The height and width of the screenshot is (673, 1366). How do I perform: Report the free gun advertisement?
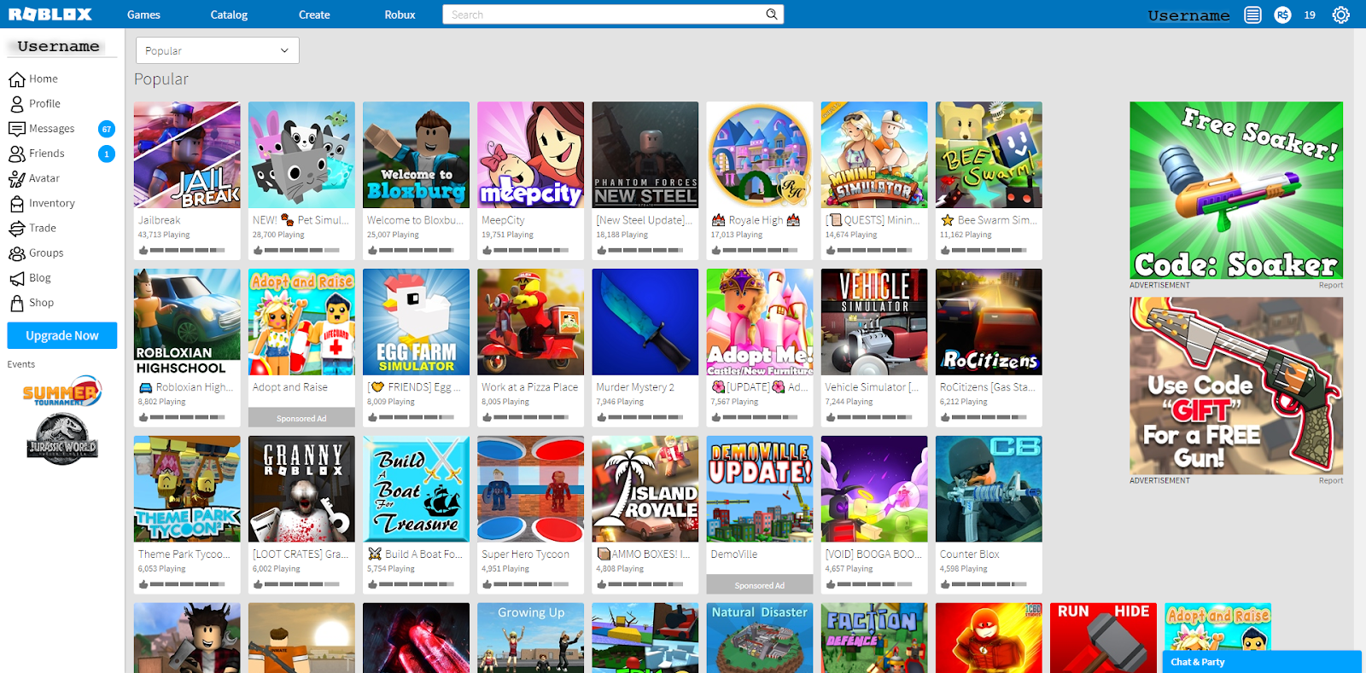pyautogui.click(x=1330, y=480)
